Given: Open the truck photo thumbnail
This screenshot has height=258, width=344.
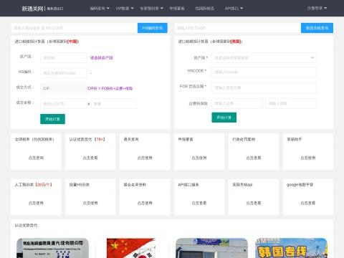Looking at the screenshot, I should point(211,248).
